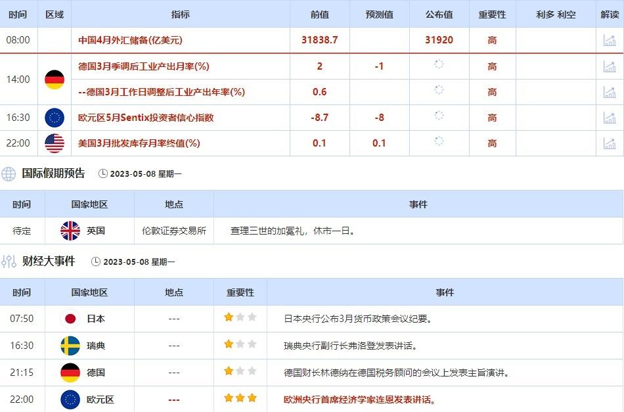Open 美国3月批发库存月率终值(%) link

click(x=139, y=143)
